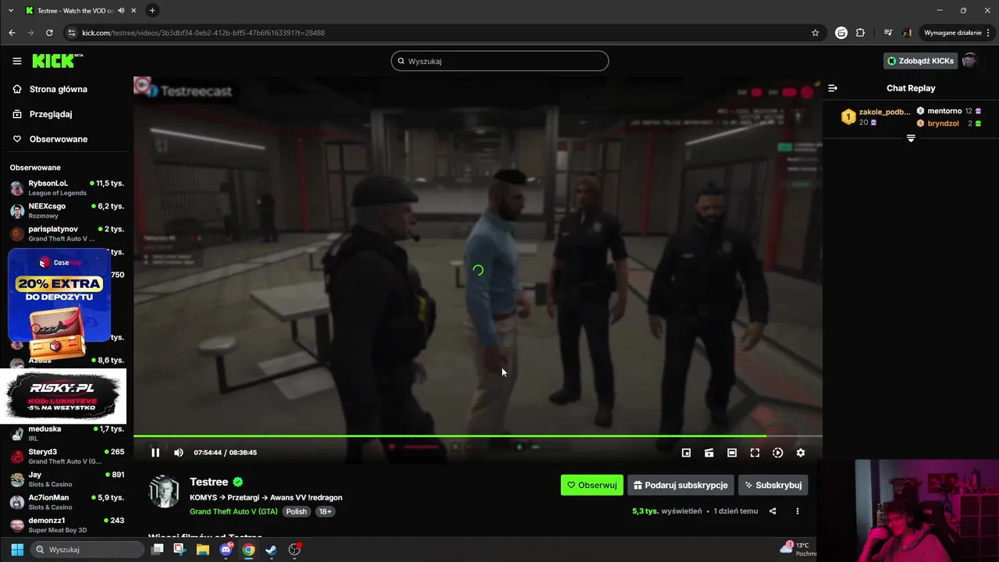Click the Subskrybuj button
The image size is (999, 562).
pyautogui.click(x=773, y=485)
